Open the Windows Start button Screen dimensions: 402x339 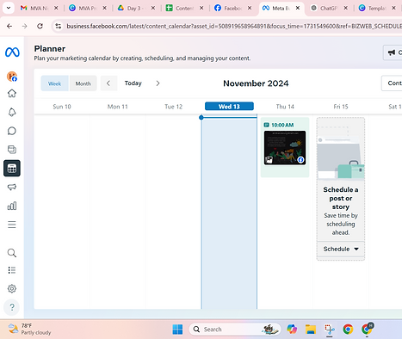(x=177, y=330)
